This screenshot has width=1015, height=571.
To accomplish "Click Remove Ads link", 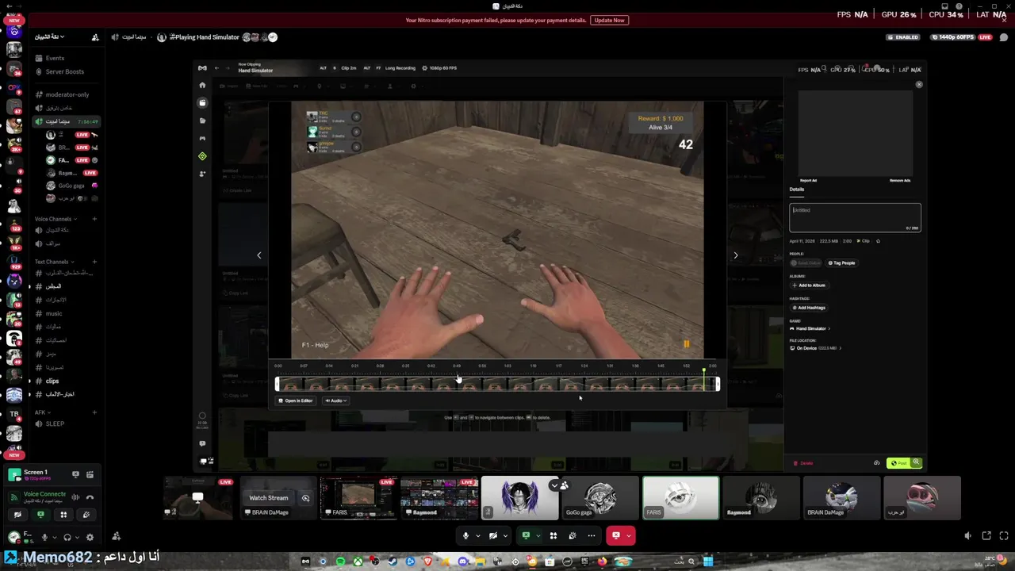I will (x=900, y=181).
